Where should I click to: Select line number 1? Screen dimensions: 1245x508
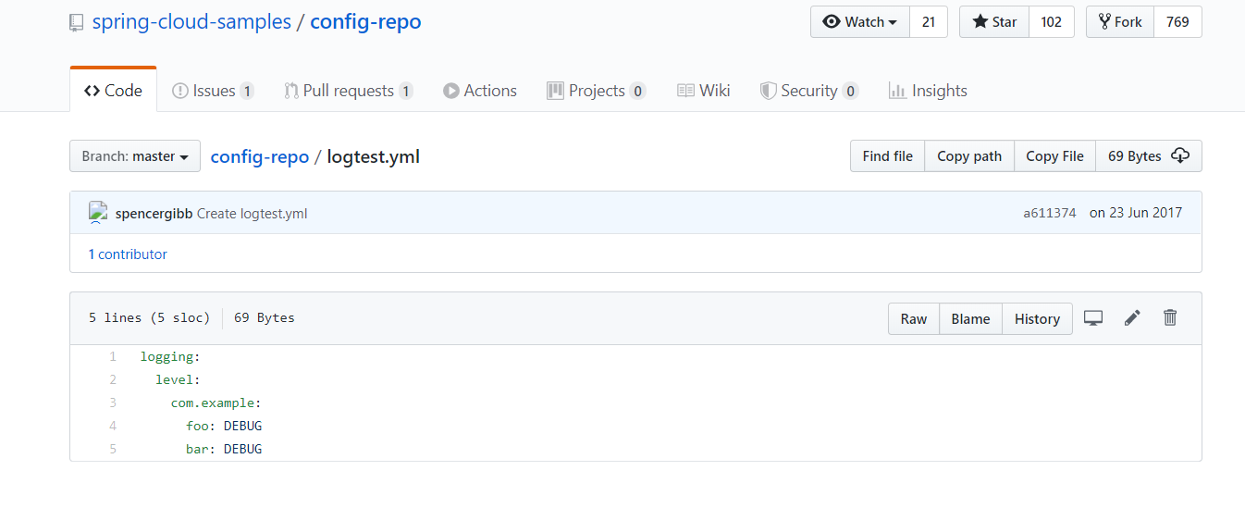coord(112,356)
